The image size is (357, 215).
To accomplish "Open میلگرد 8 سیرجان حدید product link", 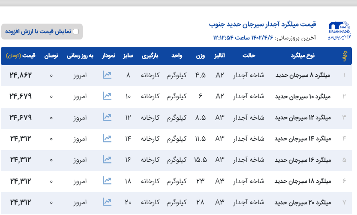I will tap(303, 75).
